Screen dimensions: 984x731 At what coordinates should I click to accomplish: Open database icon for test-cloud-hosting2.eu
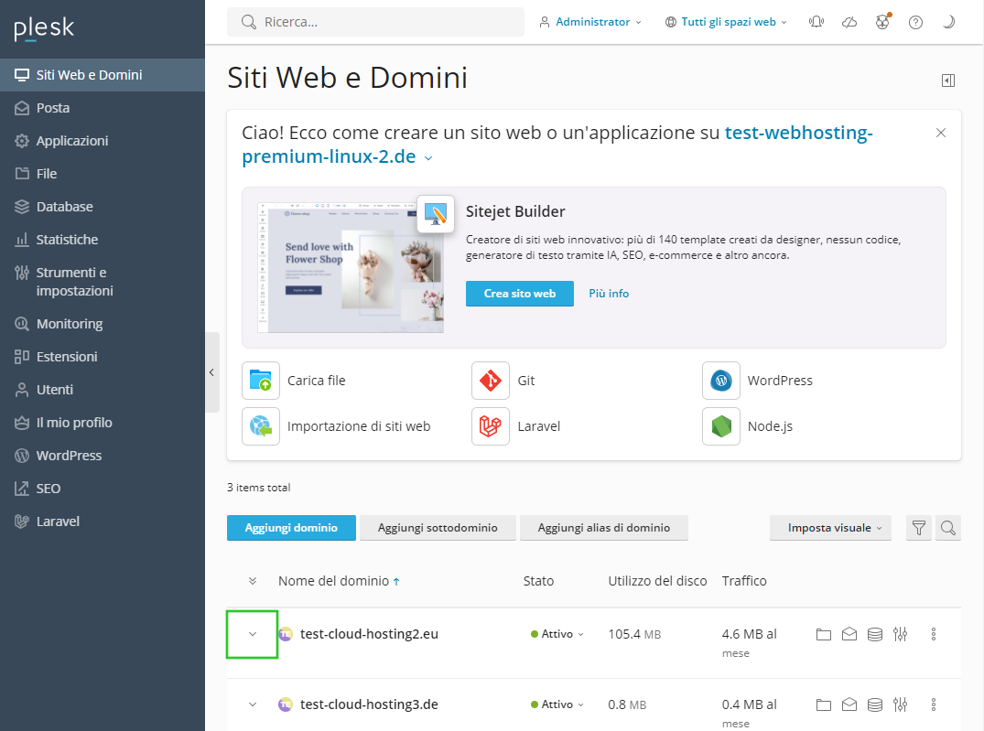(x=875, y=634)
